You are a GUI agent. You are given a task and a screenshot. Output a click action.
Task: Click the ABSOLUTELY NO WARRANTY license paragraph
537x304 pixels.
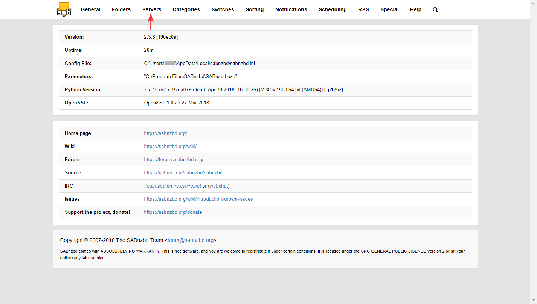262,254
